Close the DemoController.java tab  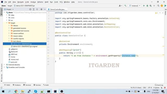(66, 9)
